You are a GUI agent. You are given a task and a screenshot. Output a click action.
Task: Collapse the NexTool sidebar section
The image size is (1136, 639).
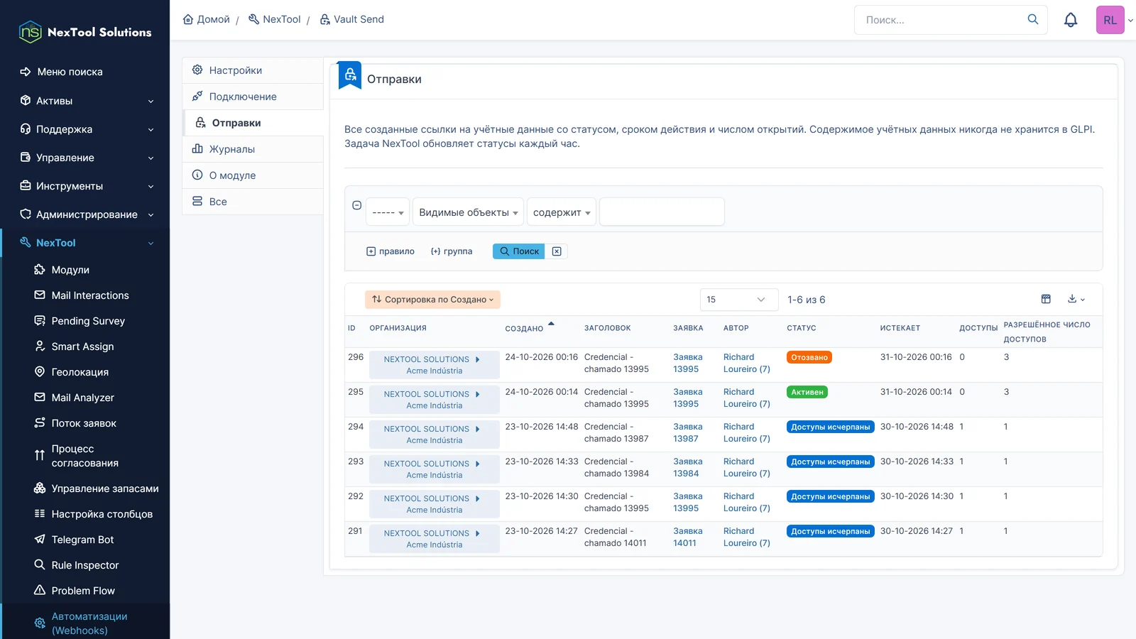point(87,243)
